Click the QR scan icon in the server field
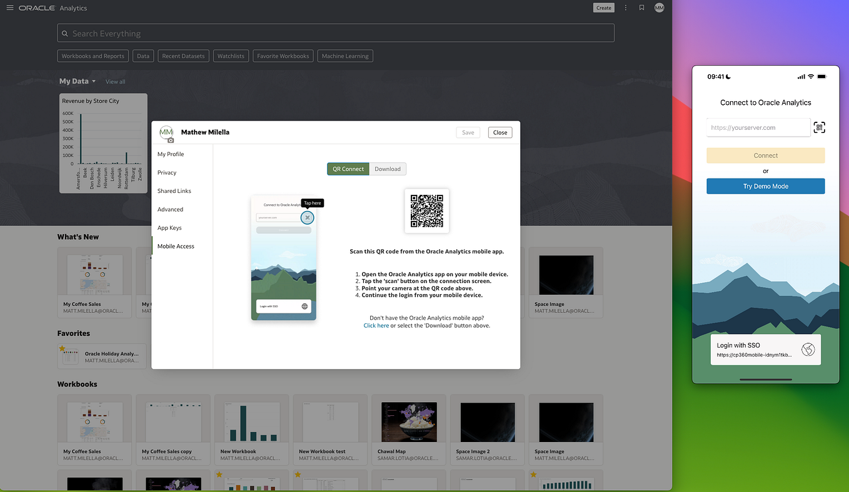Image resolution: width=849 pixels, height=492 pixels. point(819,127)
